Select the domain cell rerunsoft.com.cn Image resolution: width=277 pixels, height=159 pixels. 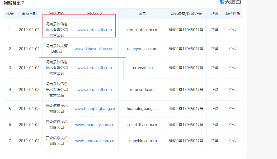tap(142, 30)
